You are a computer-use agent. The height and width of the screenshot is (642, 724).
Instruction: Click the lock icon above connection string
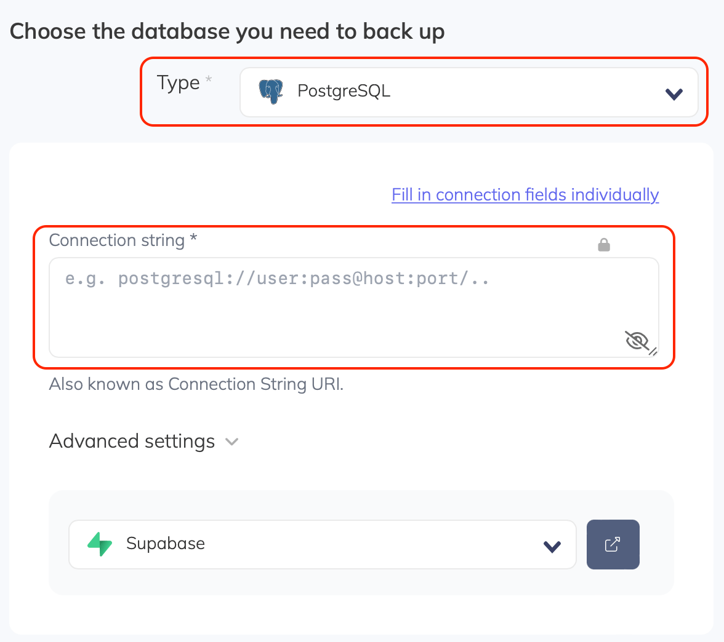click(x=604, y=244)
